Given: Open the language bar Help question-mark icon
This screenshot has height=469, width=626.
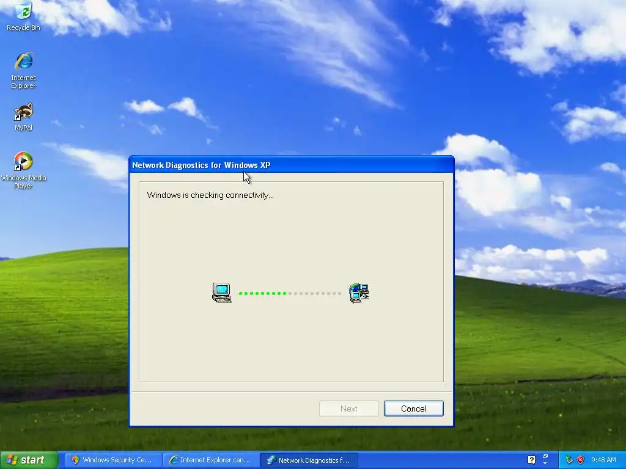Looking at the screenshot, I should tap(531, 460).
